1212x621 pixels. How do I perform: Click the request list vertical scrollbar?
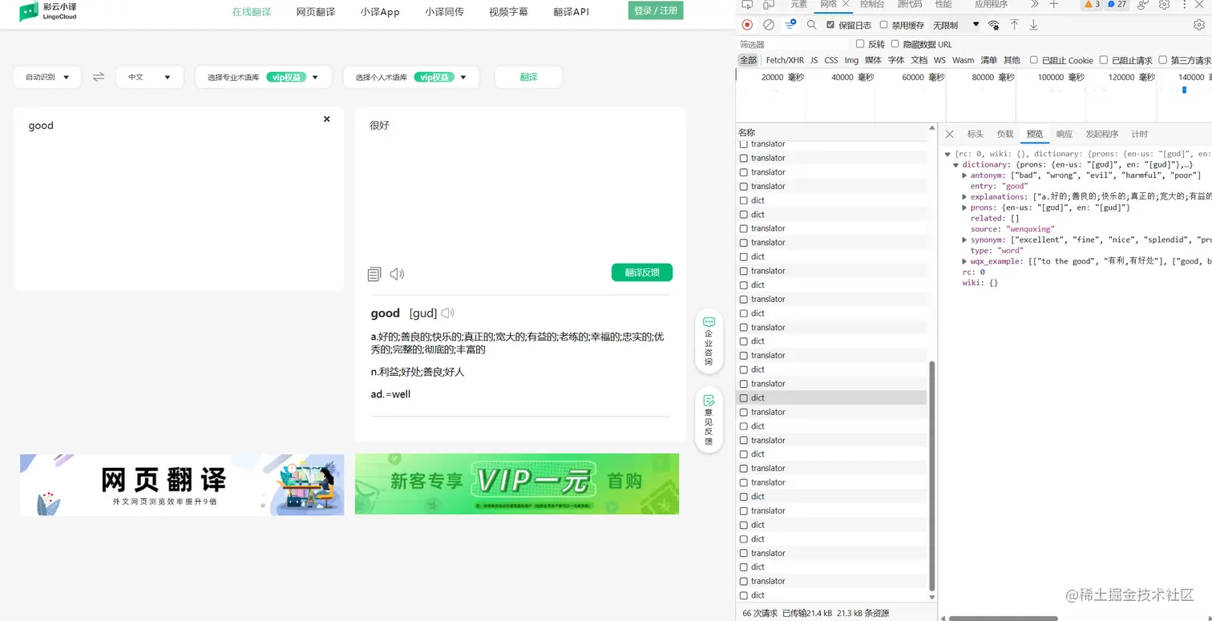click(x=931, y=476)
